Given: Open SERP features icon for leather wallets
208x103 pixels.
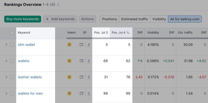Looking at the screenshot, I should coord(82,77).
